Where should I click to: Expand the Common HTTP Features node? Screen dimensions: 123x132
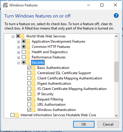pos(18,47)
